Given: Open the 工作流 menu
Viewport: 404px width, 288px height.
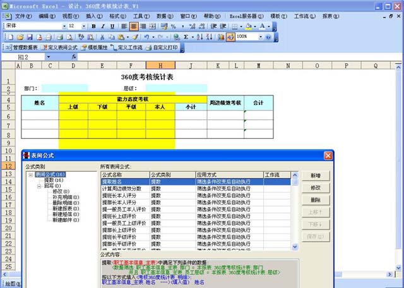Looking at the screenshot, I should [305, 16].
